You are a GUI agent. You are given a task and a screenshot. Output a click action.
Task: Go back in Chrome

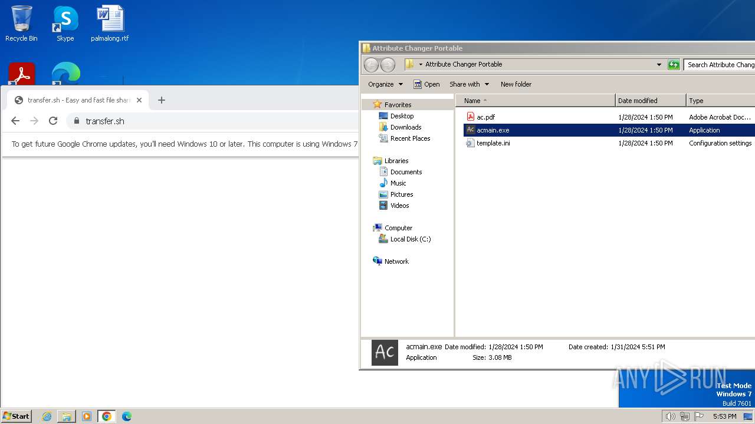coord(15,121)
